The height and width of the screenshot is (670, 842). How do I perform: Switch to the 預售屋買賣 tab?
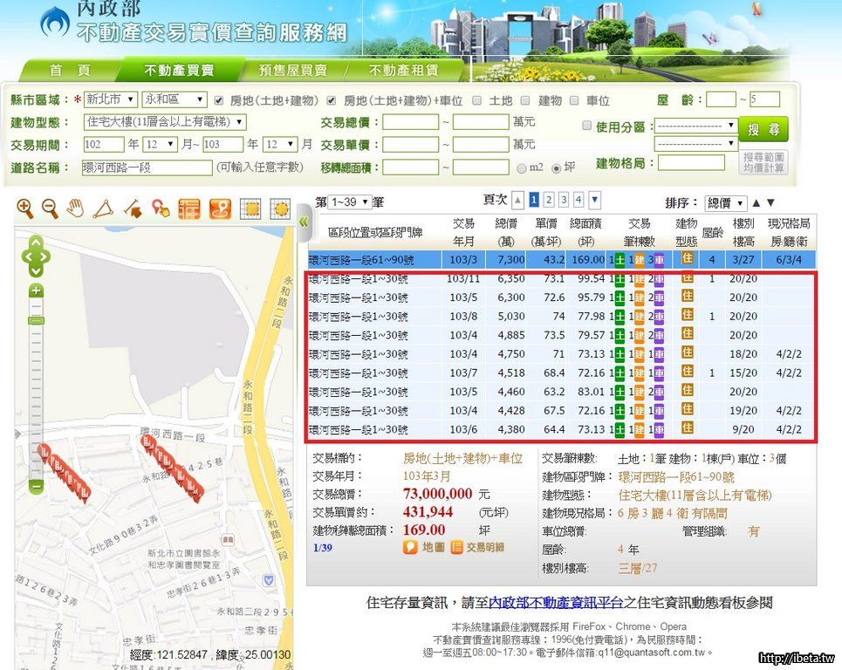(x=293, y=71)
